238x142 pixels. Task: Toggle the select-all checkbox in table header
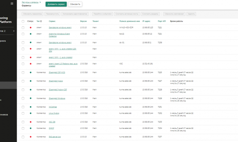(x=23, y=21)
